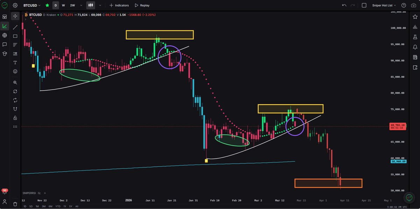
Task: Set chart range to 6M
Action: [x=50, y=206]
